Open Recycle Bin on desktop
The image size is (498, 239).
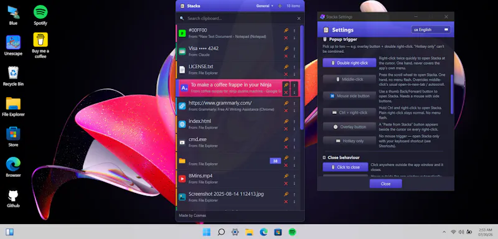pos(13,76)
